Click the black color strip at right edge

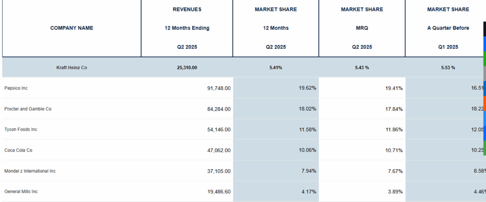coord(484,29)
